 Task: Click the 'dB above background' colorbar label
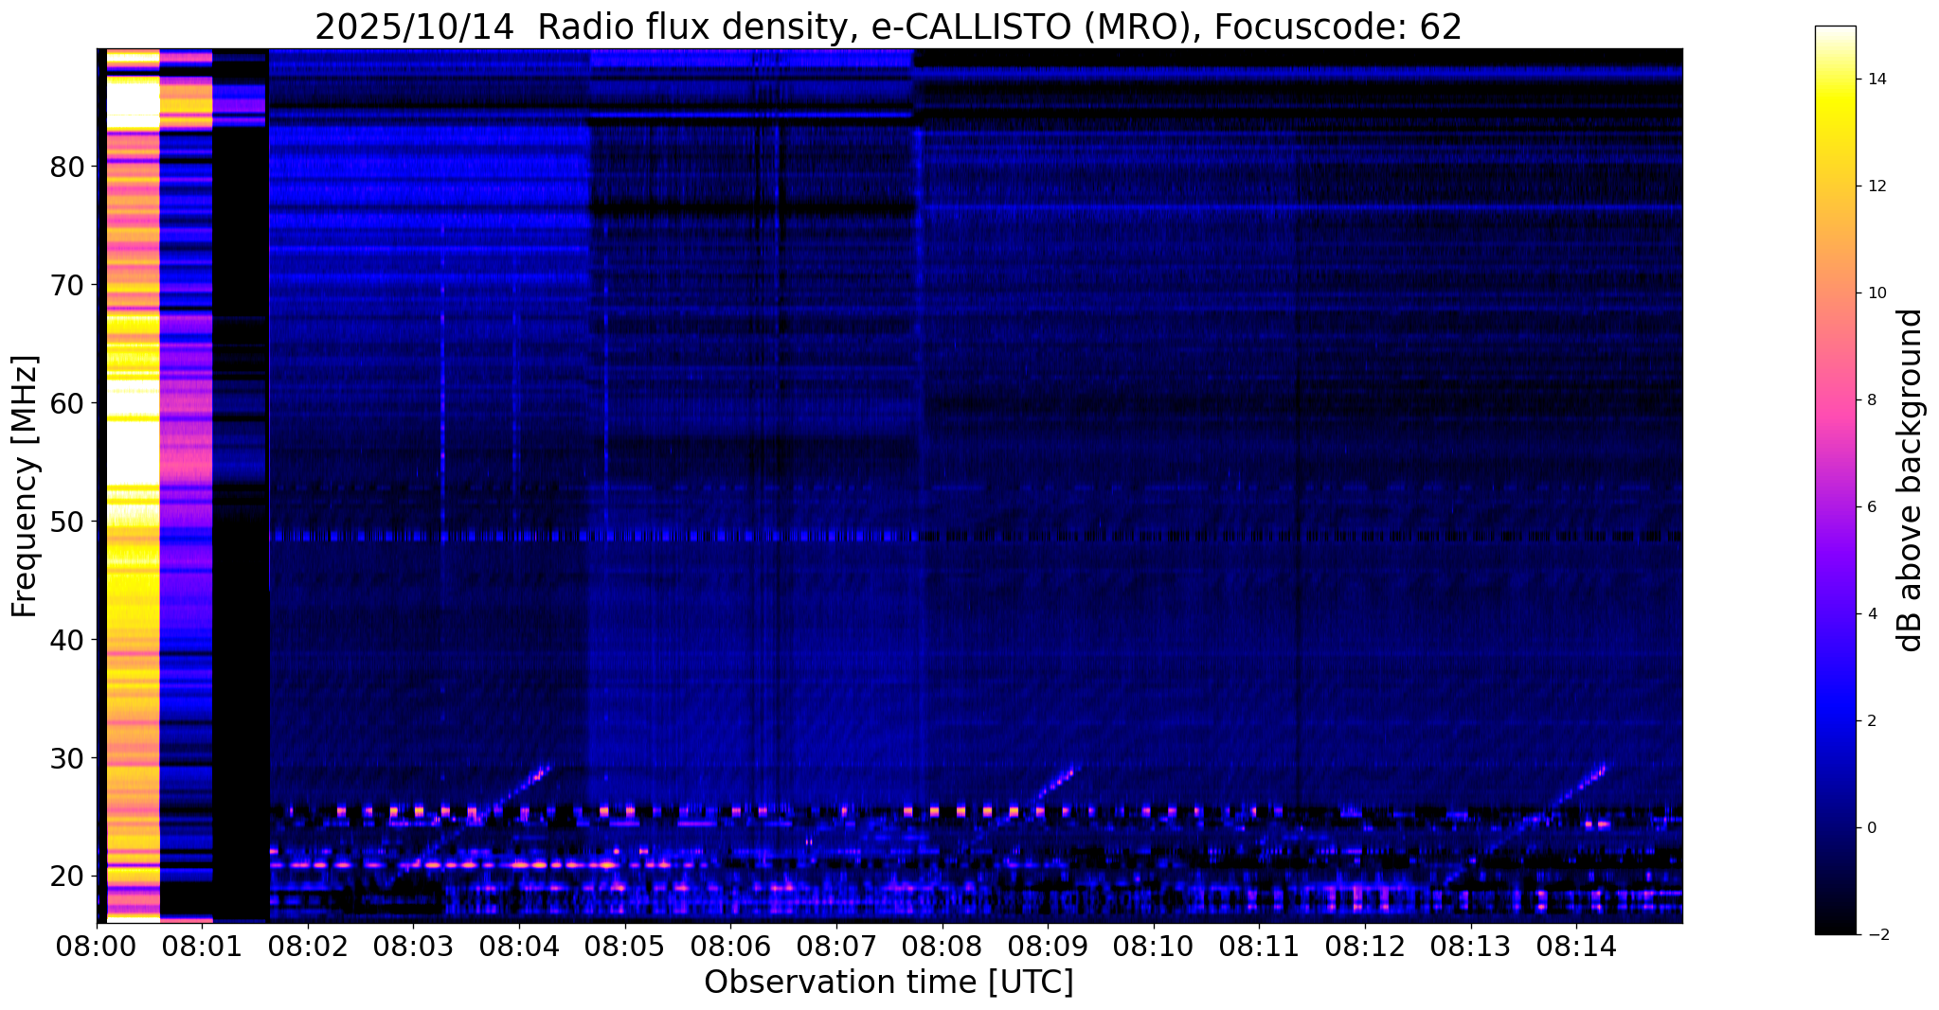coord(1911,480)
